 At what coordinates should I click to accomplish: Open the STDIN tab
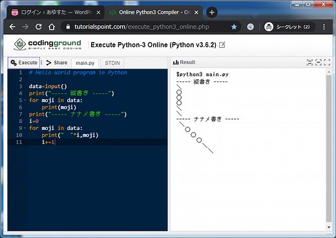click(112, 63)
